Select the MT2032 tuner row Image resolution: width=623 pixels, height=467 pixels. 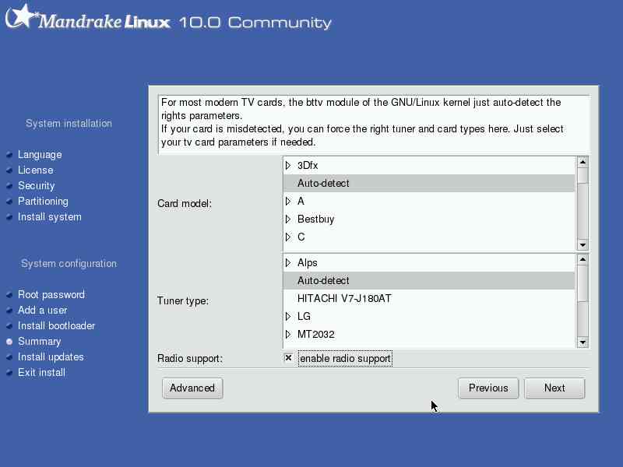click(x=429, y=335)
